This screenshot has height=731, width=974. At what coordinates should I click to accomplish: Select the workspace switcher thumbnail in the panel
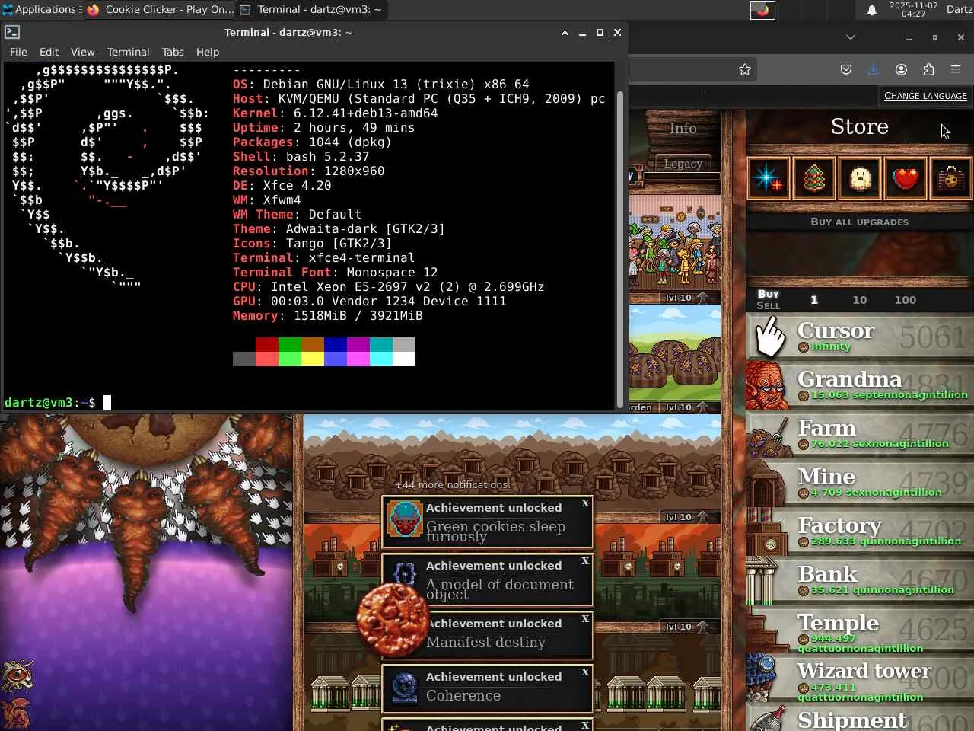[762, 10]
